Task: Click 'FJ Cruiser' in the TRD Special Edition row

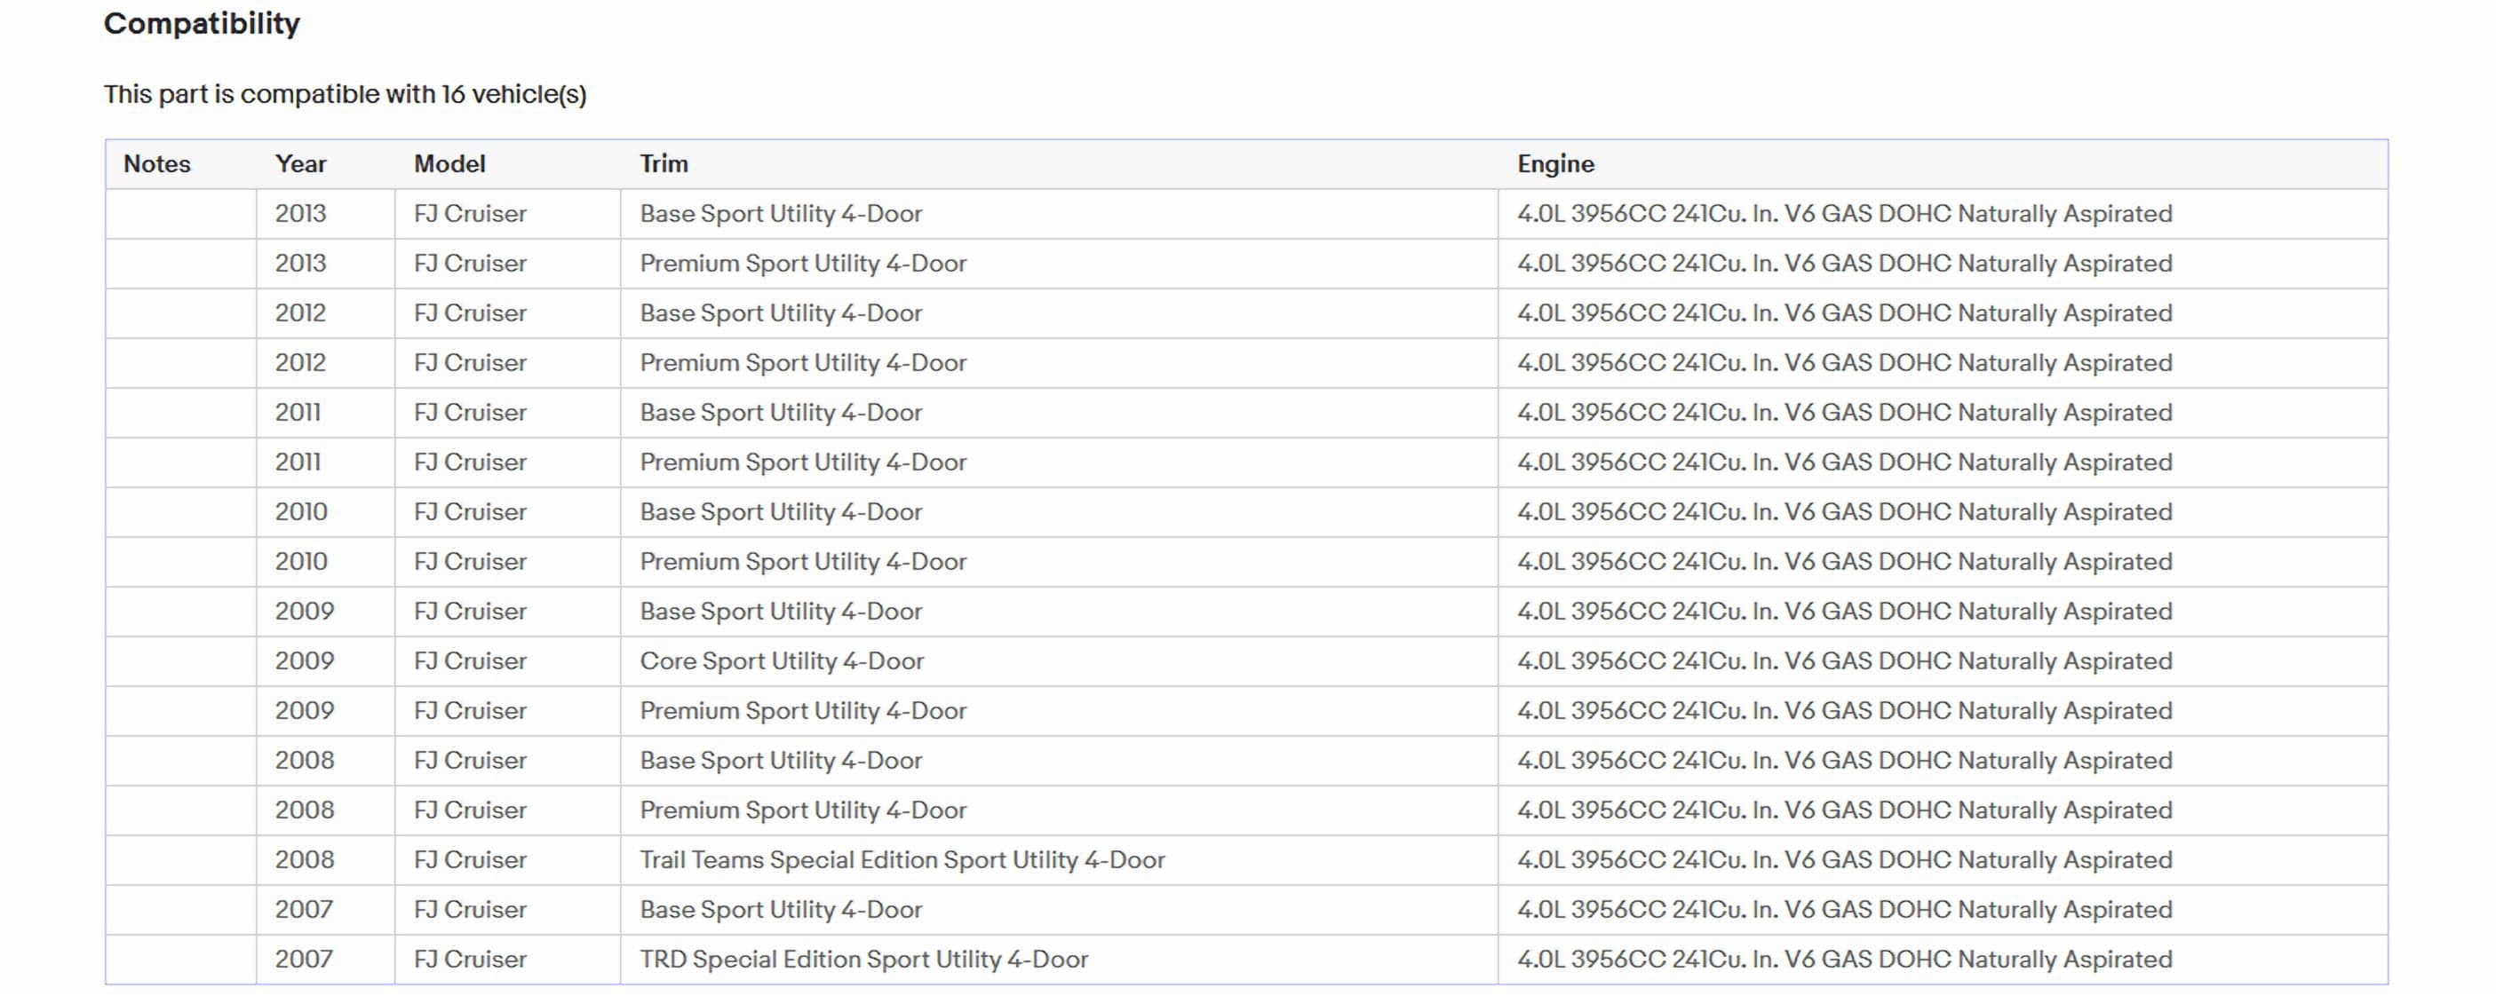Action: [470, 960]
